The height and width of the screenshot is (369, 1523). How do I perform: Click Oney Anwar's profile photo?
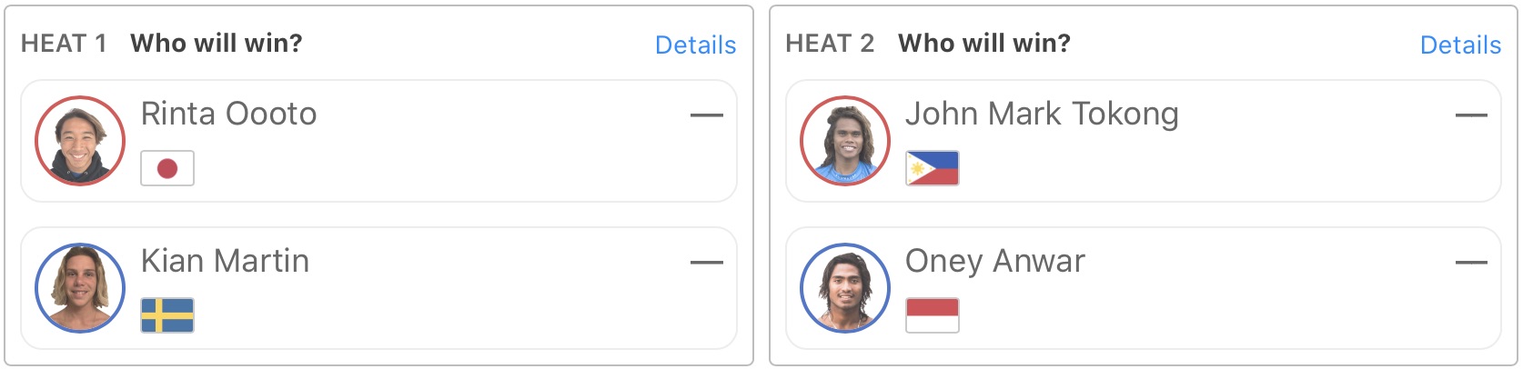(x=845, y=288)
